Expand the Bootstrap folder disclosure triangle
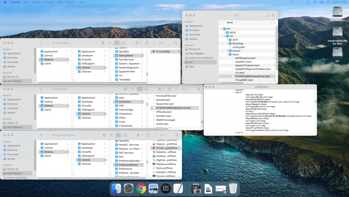349x197 pixels. [x=227, y=43]
